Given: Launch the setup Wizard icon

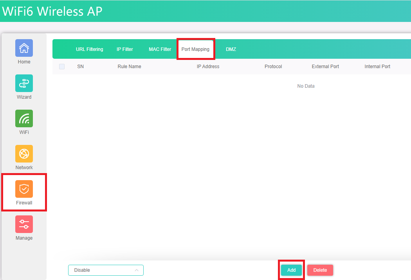Looking at the screenshot, I should point(24,83).
